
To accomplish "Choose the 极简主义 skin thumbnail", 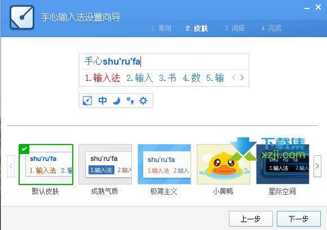I will tap(164, 164).
